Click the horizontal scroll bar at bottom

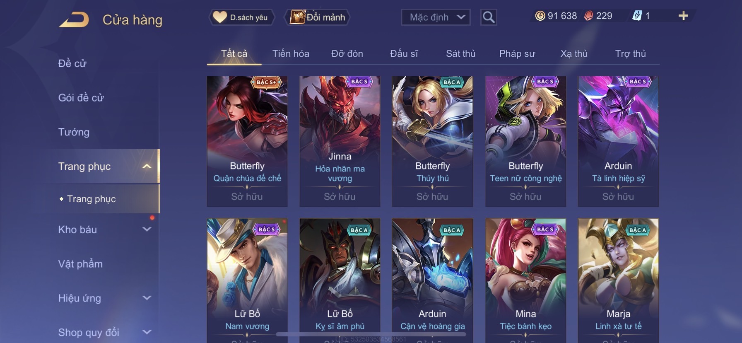371,334
